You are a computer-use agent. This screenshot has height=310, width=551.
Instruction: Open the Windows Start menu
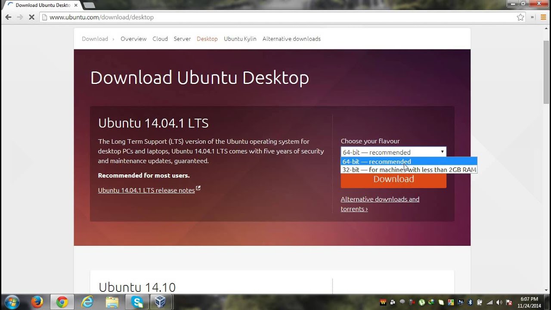pos(12,302)
